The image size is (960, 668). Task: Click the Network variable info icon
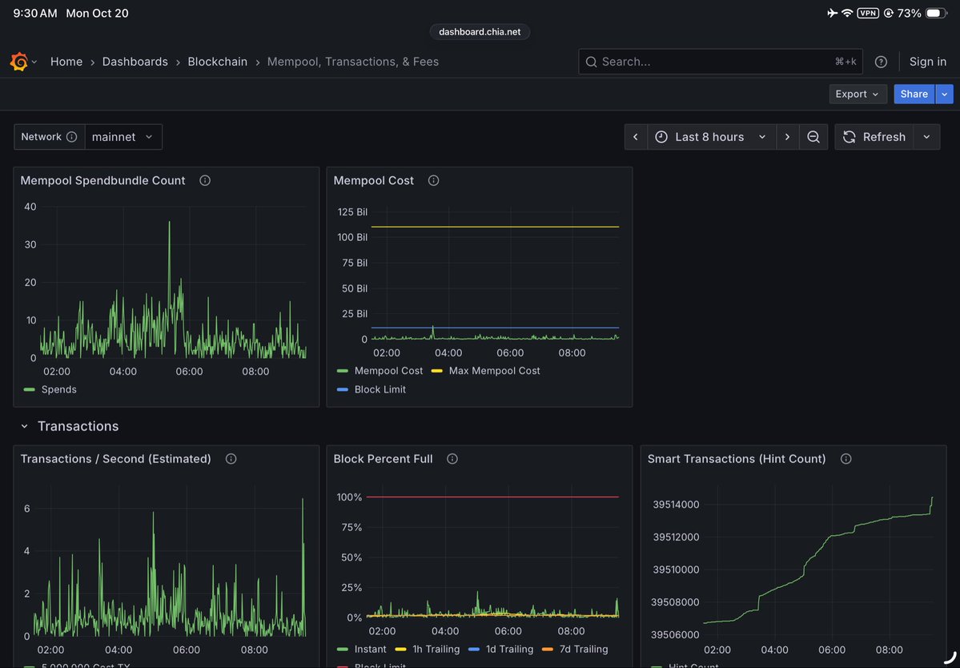coord(71,136)
